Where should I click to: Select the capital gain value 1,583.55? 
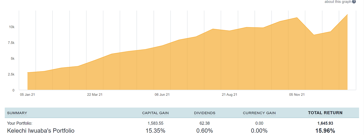click(155, 123)
